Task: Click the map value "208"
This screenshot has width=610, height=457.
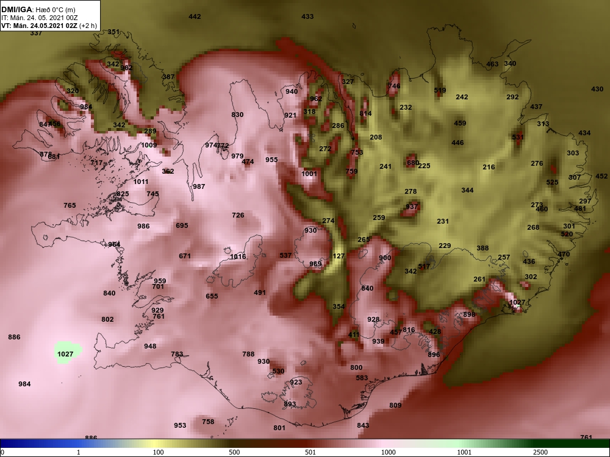Action: [376, 137]
